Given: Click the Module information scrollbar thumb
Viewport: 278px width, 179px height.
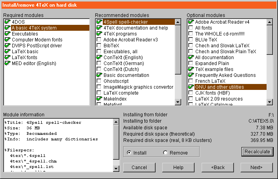Looking at the screenshot, I should click(x=116, y=142).
